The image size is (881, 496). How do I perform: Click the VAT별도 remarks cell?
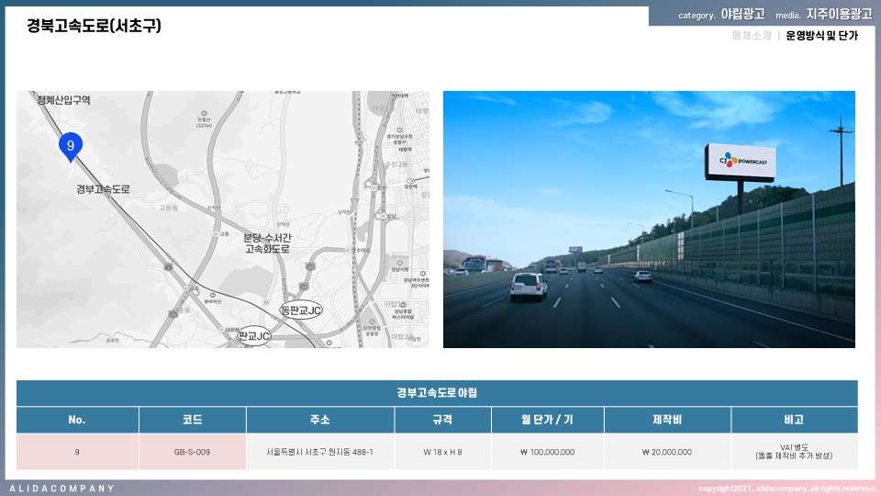coord(794,451)
